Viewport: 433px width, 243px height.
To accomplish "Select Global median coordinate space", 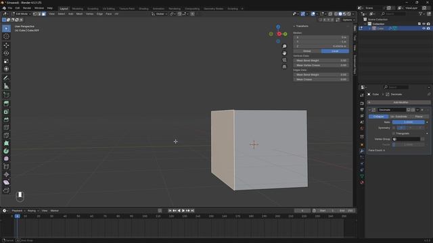I will [x=307, y=51].
